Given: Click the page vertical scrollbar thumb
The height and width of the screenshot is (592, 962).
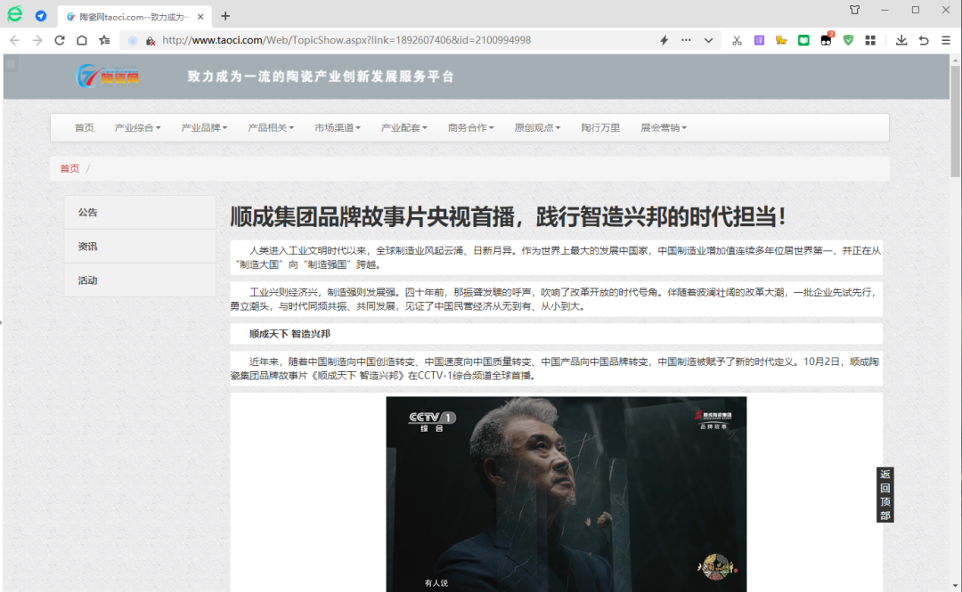Looking at the screenshot, I should (x=955, y=121).
